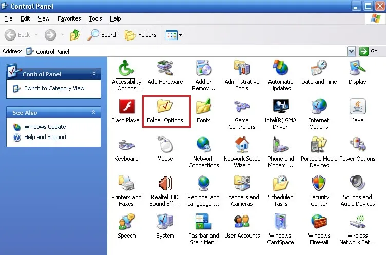Click the Forward navigation button

coord(50,35)
